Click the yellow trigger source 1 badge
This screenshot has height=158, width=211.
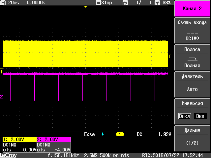pyautogui.click(x=120, y=134)
